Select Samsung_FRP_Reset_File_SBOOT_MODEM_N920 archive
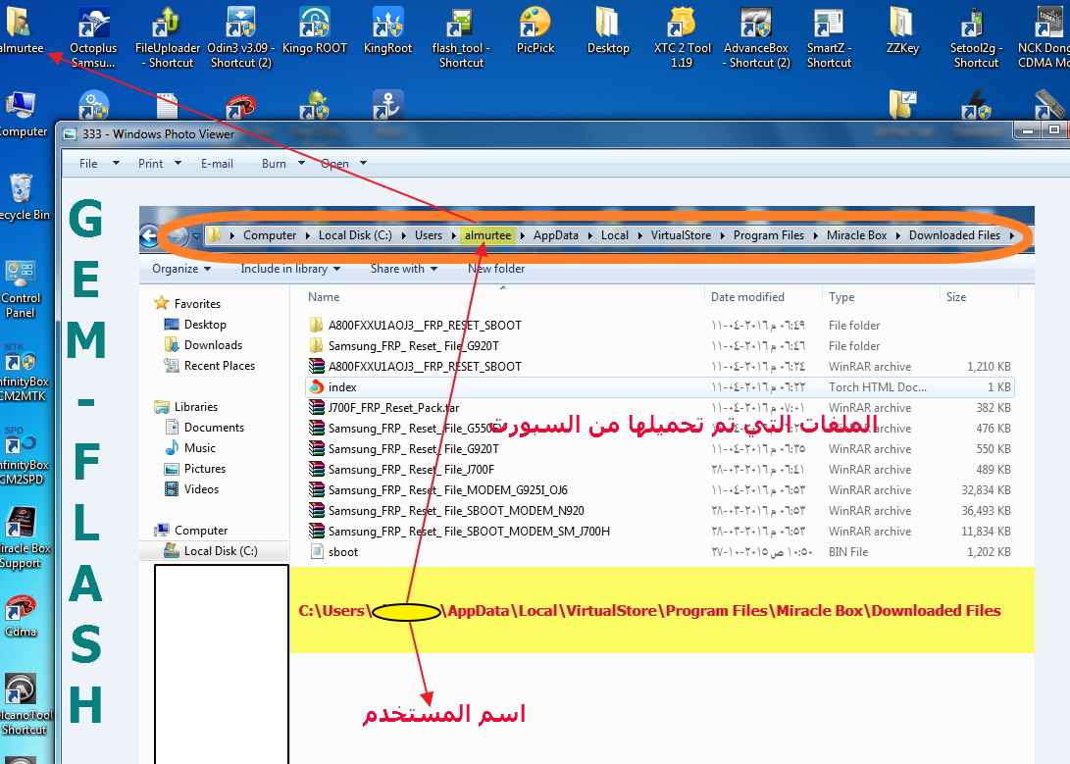 659,510
